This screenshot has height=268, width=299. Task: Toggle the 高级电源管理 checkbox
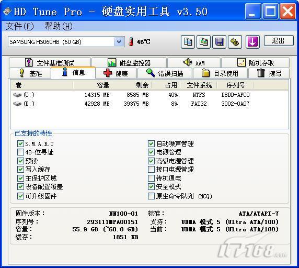(151, 161)
